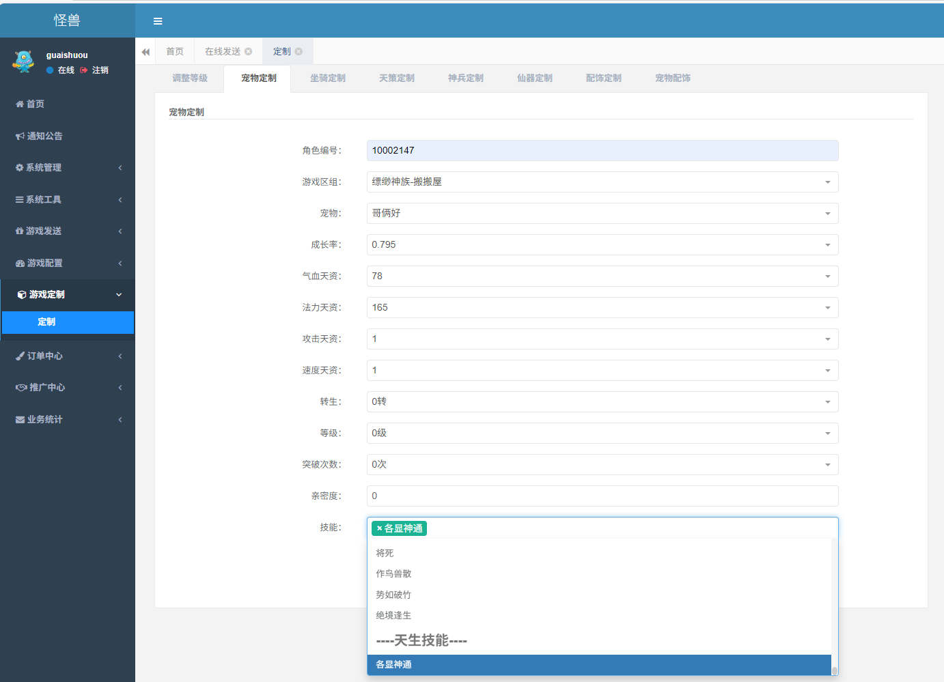Switch to the 坐骑定制 tab
This screenshot has width=944, height=682.
(327, 79)
